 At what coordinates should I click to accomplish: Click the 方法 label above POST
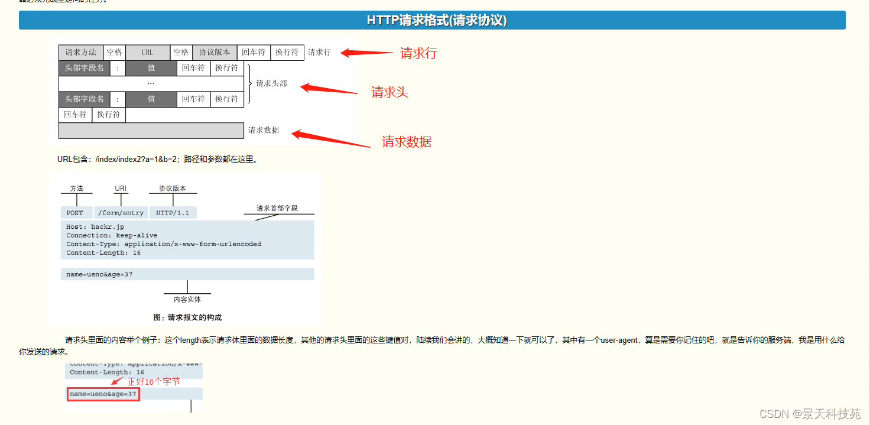(76, 189)
